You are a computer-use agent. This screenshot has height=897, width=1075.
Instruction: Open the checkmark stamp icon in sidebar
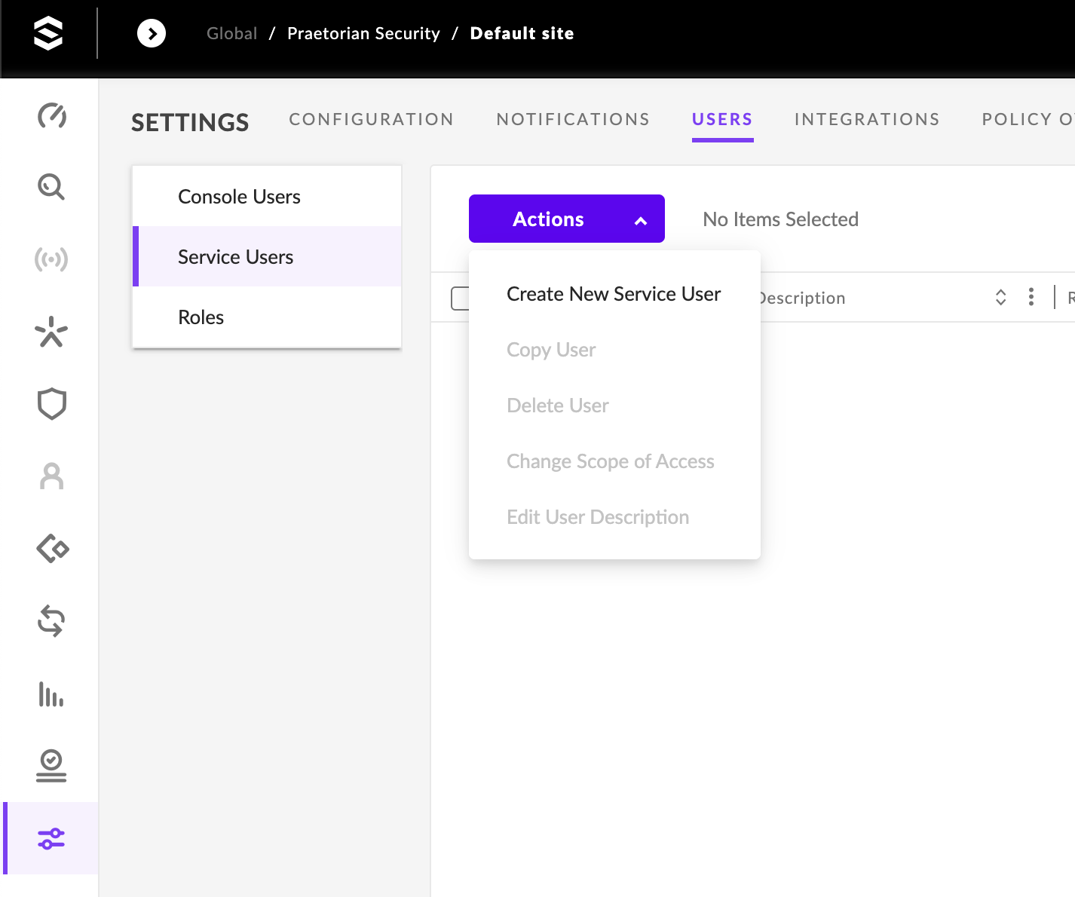click(x=51, y=766)
